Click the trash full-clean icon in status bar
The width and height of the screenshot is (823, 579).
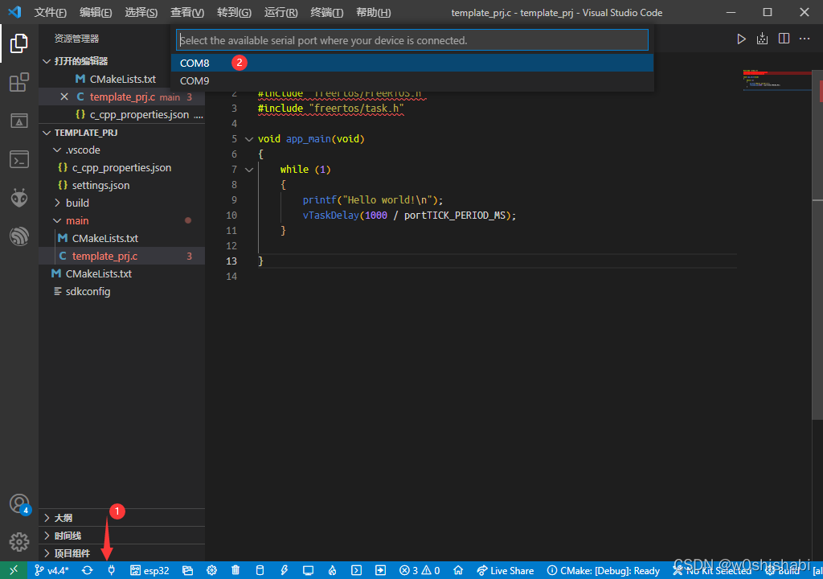click(235, 570)
